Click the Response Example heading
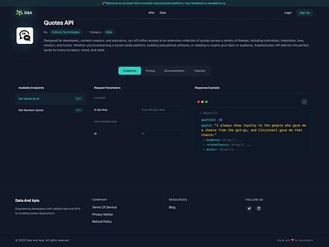The height and width of the screenshot is (247, 329). (207, 88)
